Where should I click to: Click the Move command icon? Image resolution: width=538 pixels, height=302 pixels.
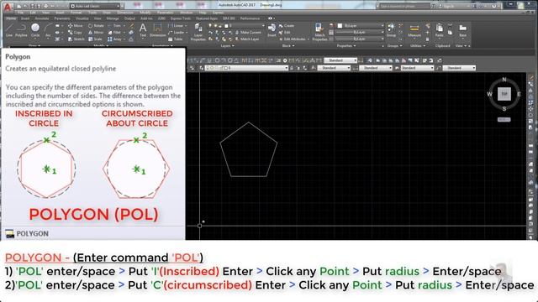point(76,26)
